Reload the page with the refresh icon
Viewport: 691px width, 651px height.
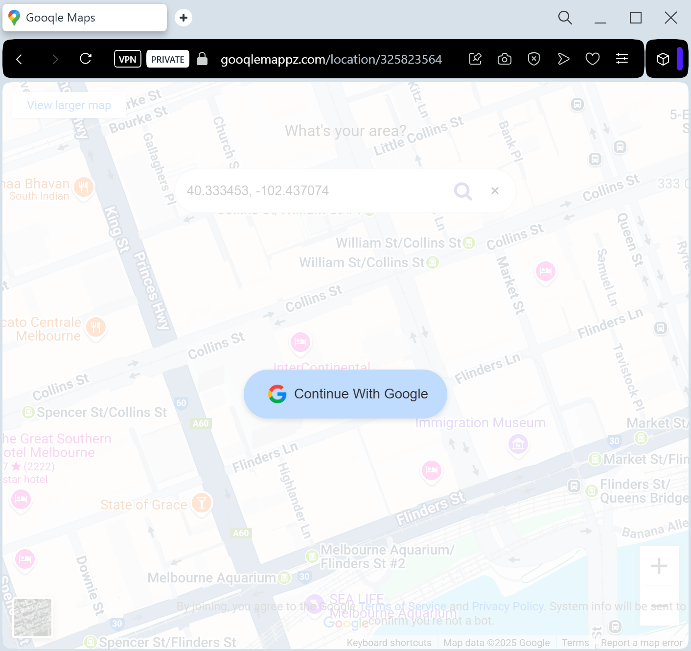(86, 59)
